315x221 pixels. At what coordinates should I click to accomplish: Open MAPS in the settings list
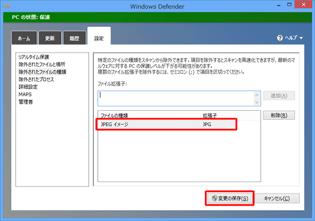[x=25, y=94]
